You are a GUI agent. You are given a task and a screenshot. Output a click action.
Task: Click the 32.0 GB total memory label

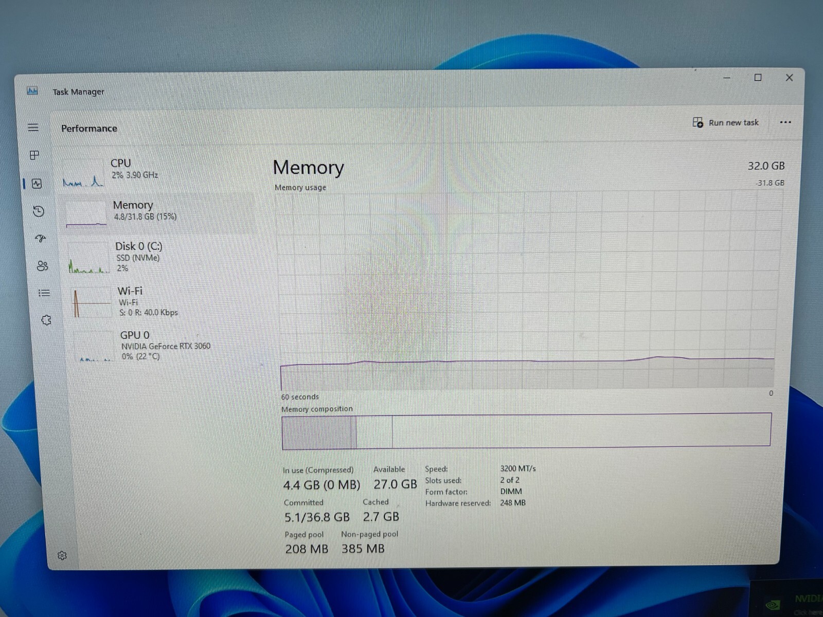pos(766,166)
